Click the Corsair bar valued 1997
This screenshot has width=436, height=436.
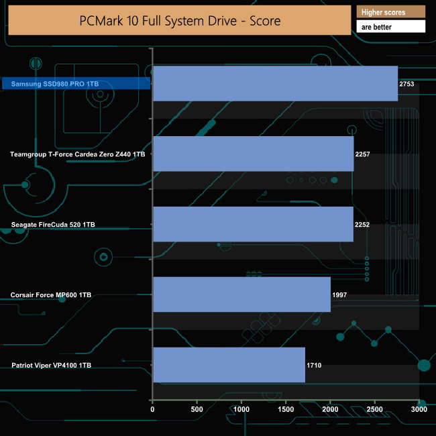[242, 294]
